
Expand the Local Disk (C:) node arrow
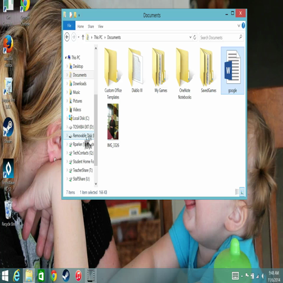click(67, 118)
